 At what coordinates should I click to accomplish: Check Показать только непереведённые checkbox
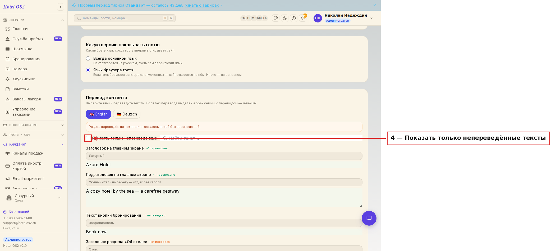[88, 138]
